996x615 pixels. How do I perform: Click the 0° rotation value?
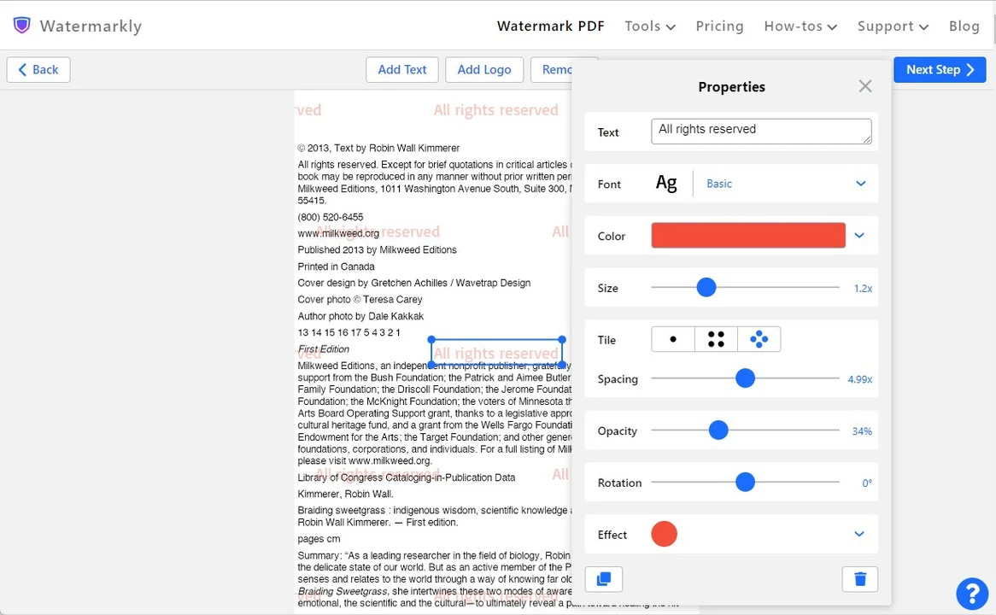(867, 483)
